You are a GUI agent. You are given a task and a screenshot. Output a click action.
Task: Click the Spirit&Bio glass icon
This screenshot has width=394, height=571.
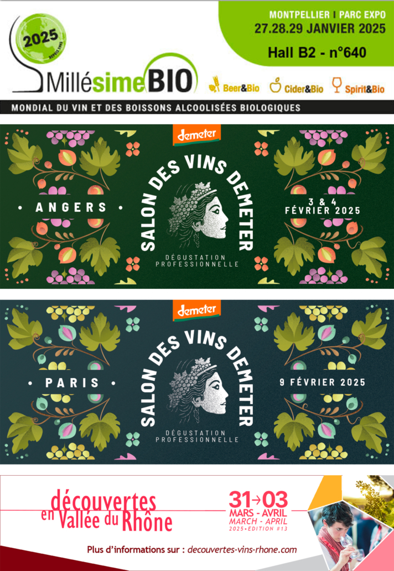[337, 85]
